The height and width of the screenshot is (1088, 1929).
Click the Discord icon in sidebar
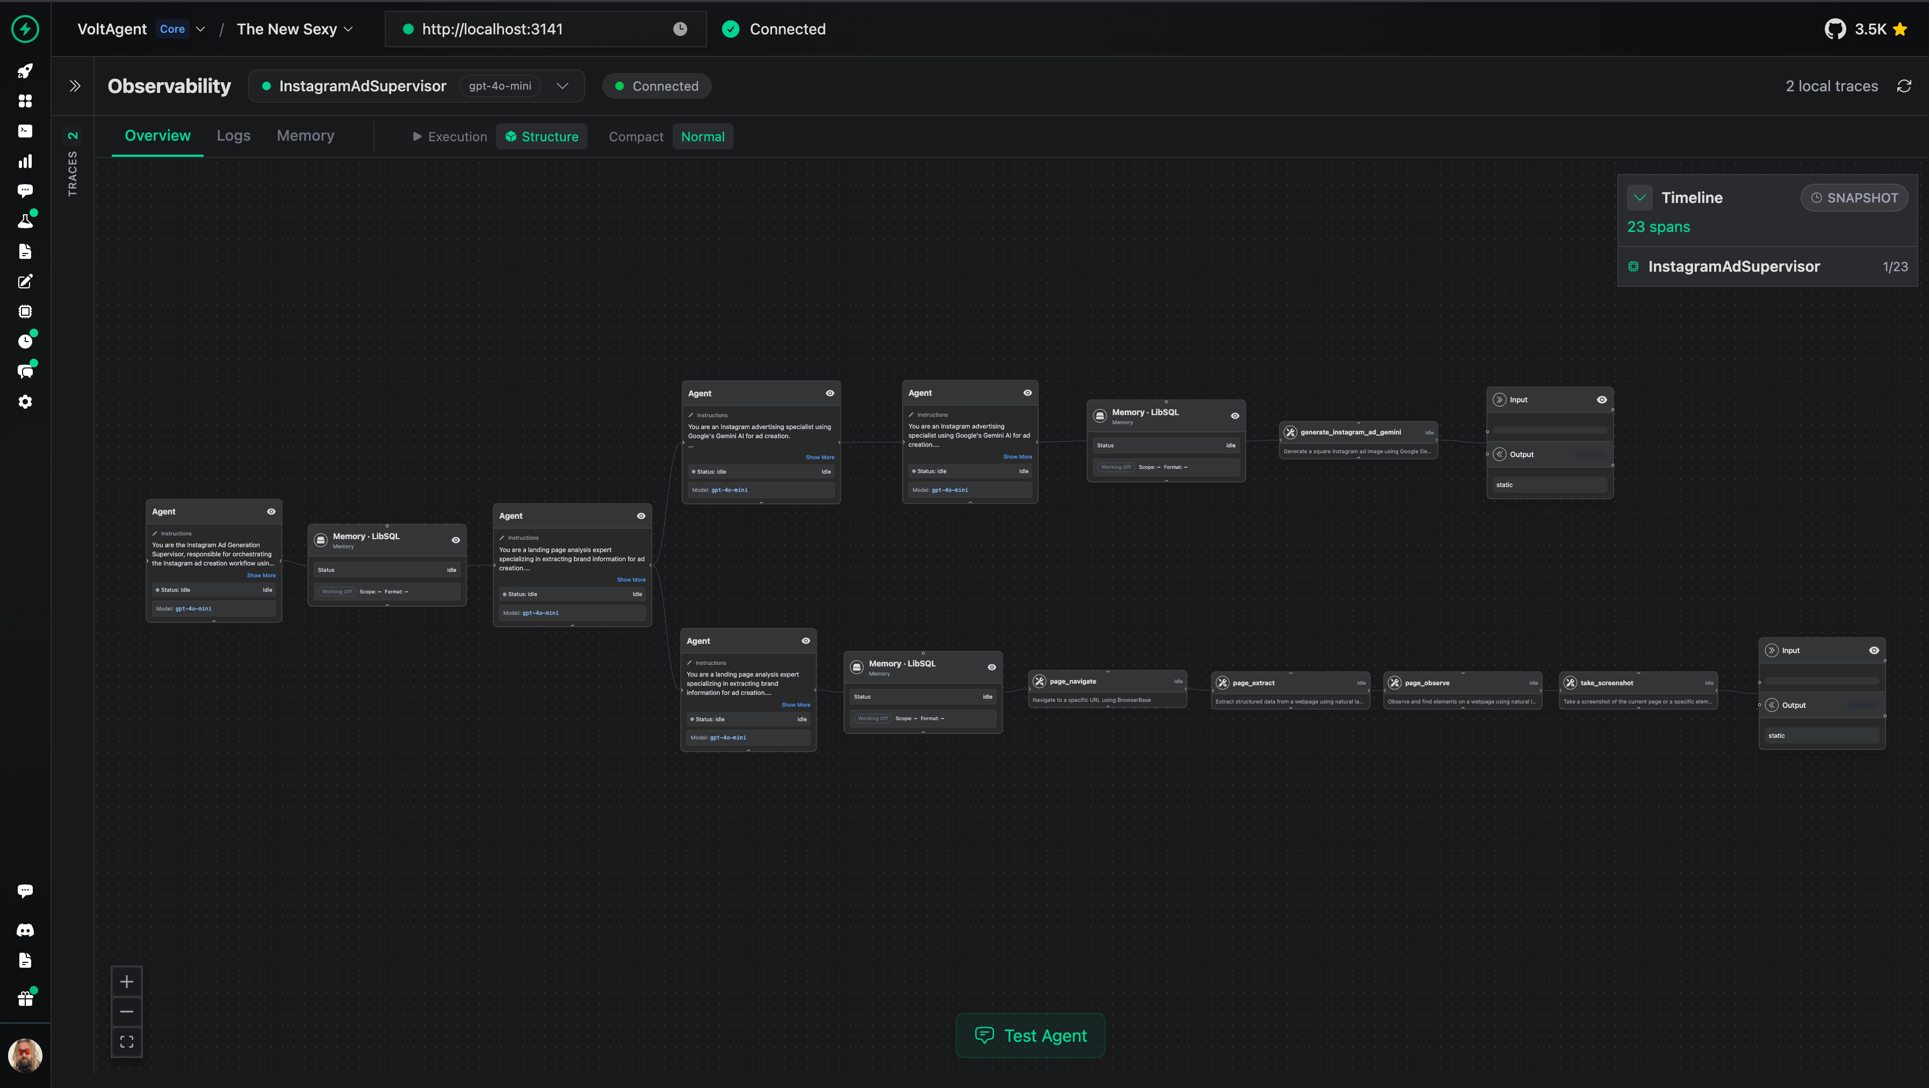[25, 930]
